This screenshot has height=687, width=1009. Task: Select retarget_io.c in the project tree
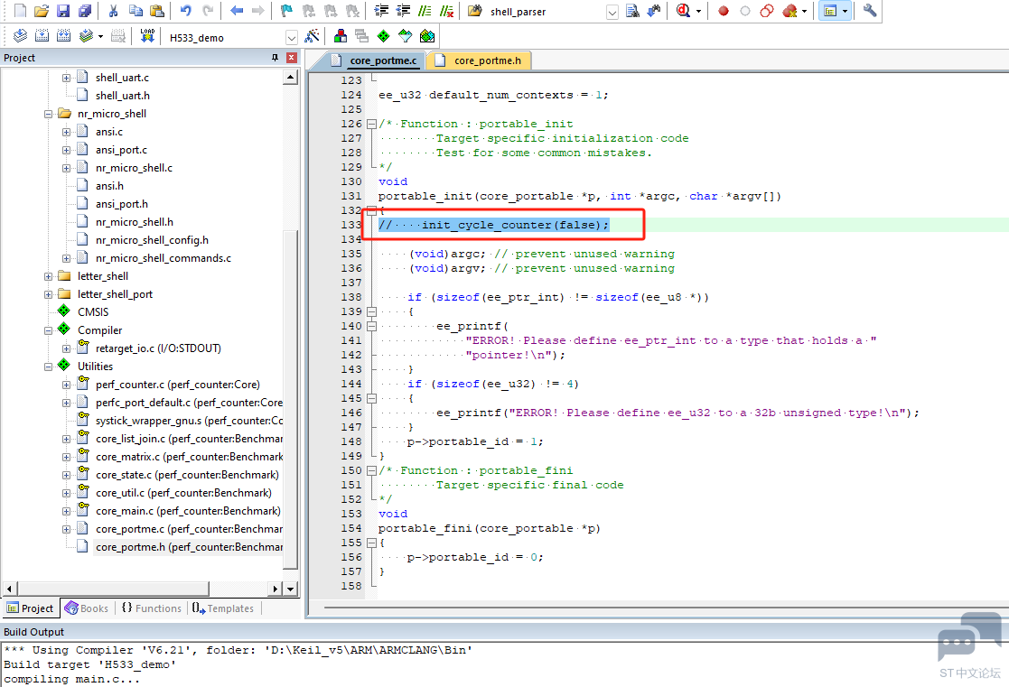click(158, 348)
